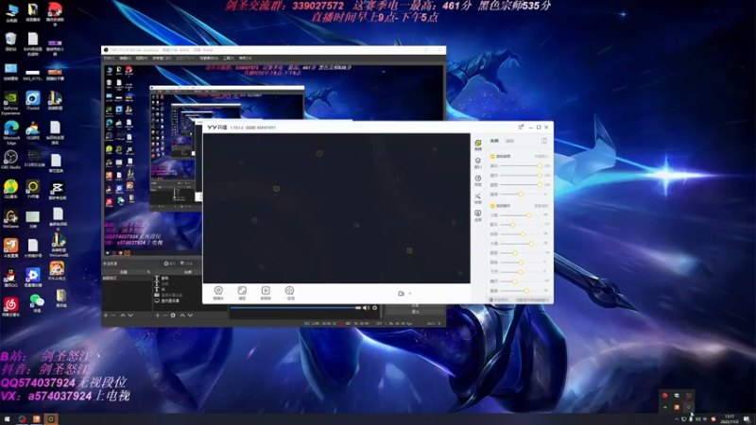Click the last round icon in YY sidebar
Screen dimensions: 756x425
[478, 215]
